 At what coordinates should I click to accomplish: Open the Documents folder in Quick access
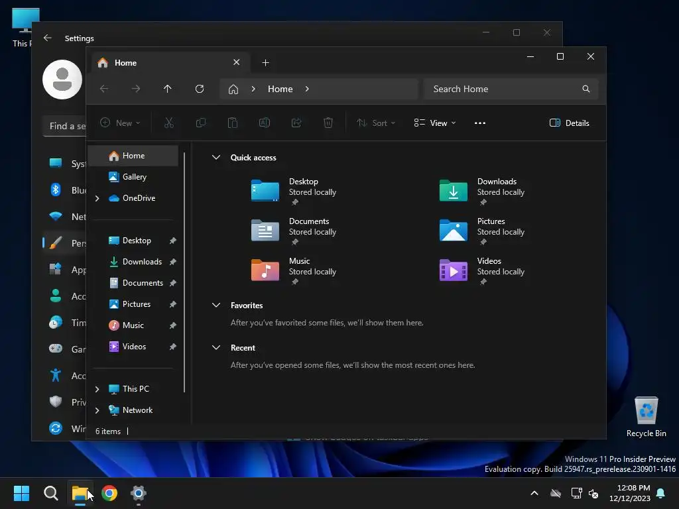point(294,231)
